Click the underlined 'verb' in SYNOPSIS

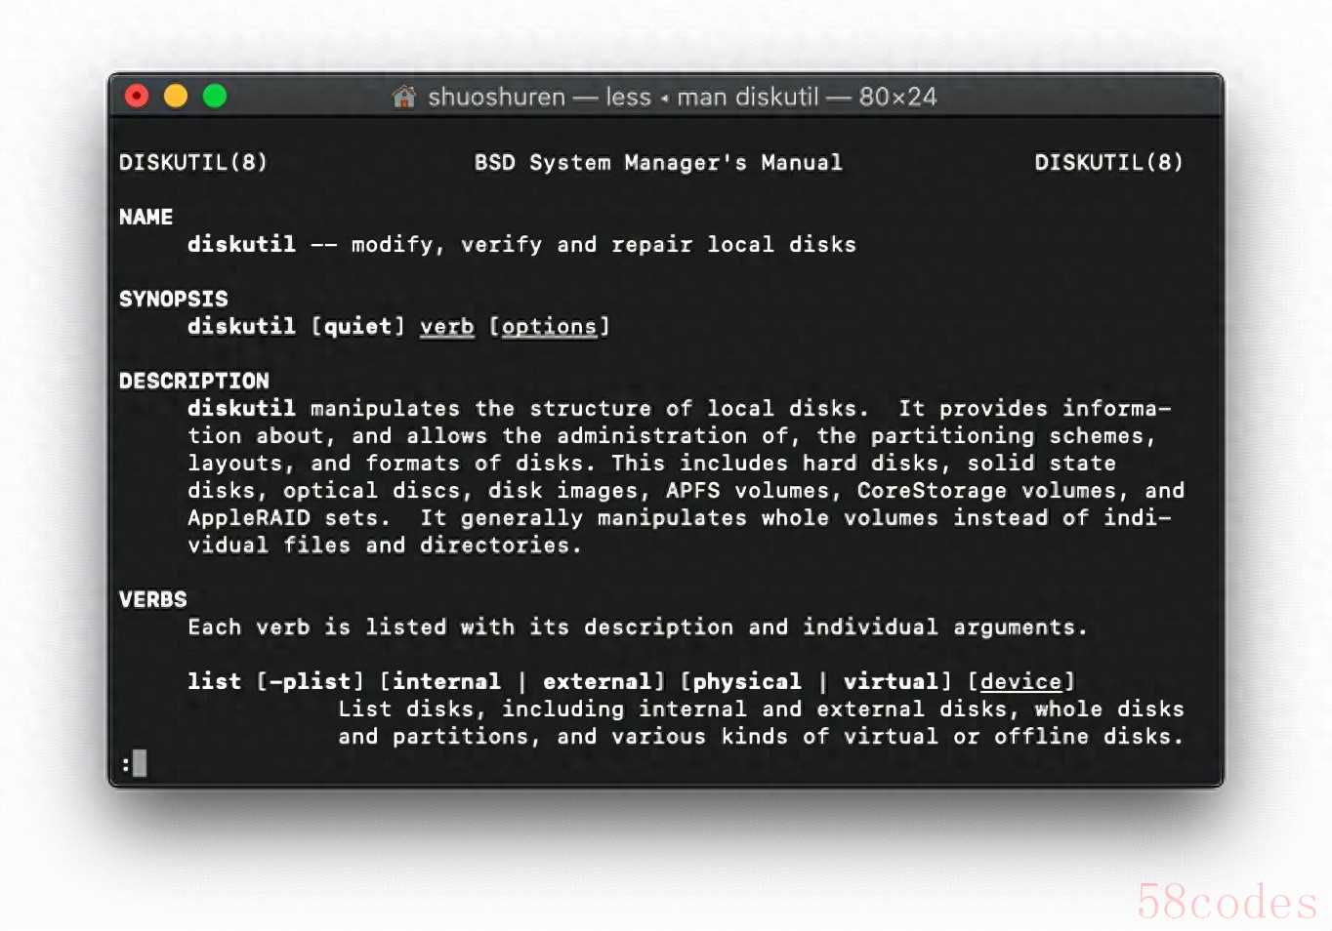(x=447, y=327)
